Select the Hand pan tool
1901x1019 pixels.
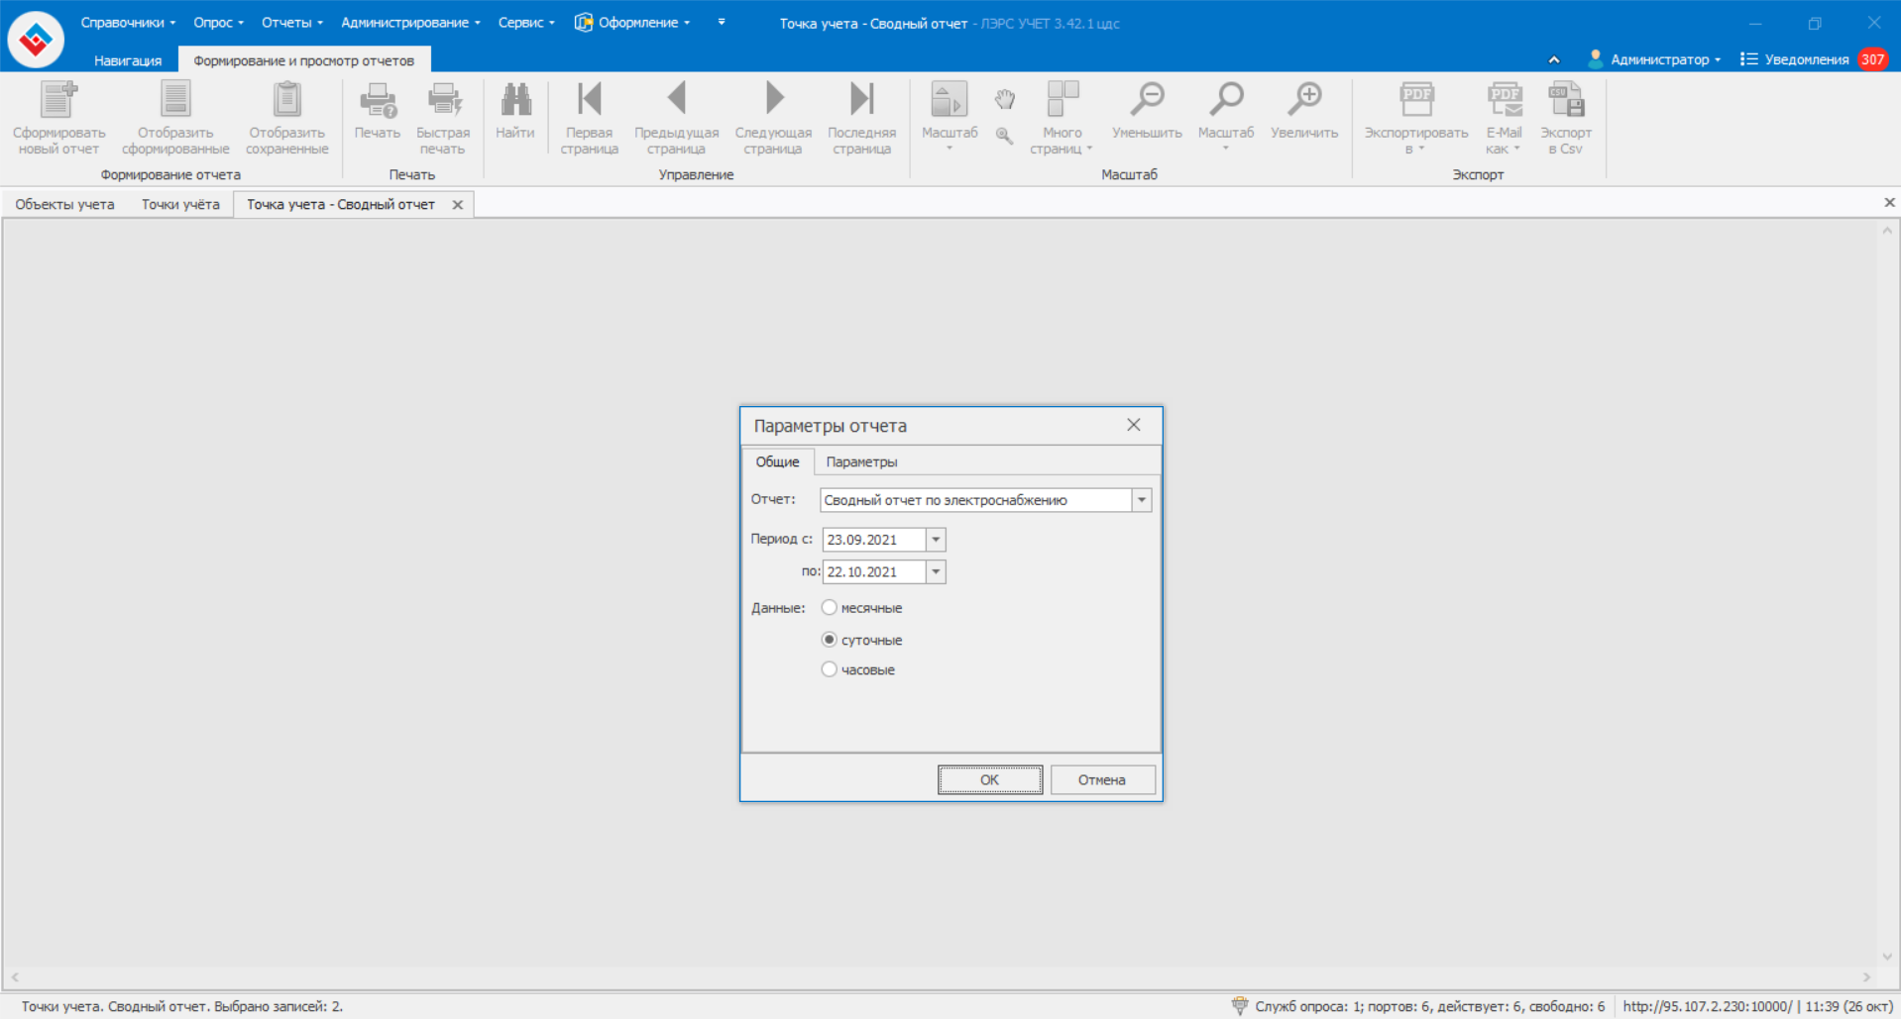[1005, 99]
